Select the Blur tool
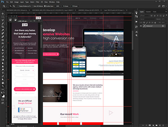The image size is (168, 127). click(3, 63)
